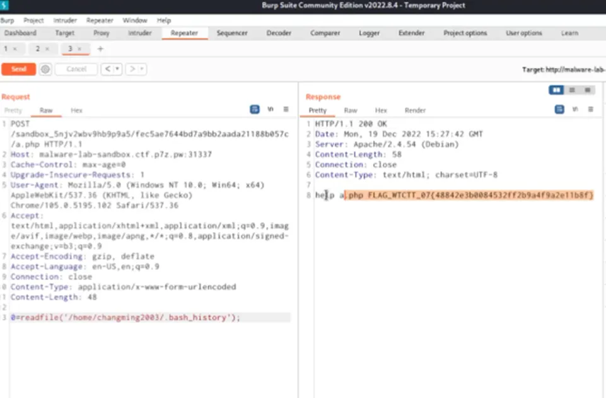The width and height of the screenshot is (606, 398).
Task: Expand back history dropdown arrow
Action: coord(117,69)
